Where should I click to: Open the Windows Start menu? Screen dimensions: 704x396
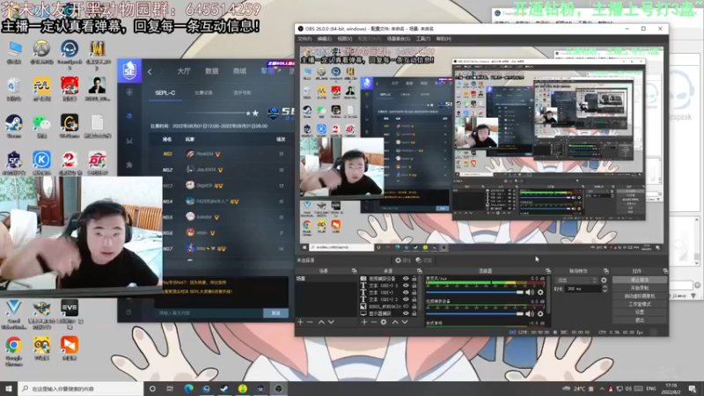(9, 389)
